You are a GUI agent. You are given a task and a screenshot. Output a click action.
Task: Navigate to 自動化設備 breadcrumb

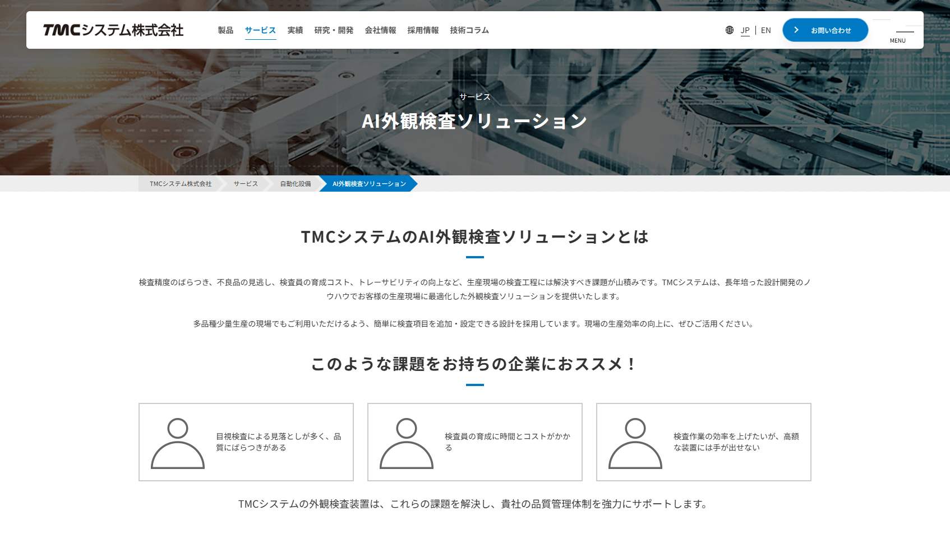[296, 184]
